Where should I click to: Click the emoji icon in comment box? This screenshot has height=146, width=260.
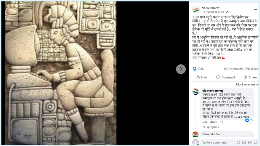tap(238, 142)
